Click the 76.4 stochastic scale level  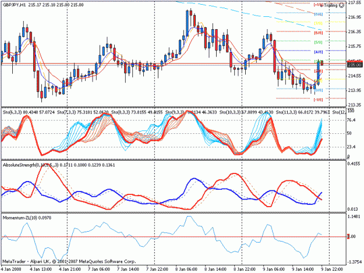(x=352, y=120)
